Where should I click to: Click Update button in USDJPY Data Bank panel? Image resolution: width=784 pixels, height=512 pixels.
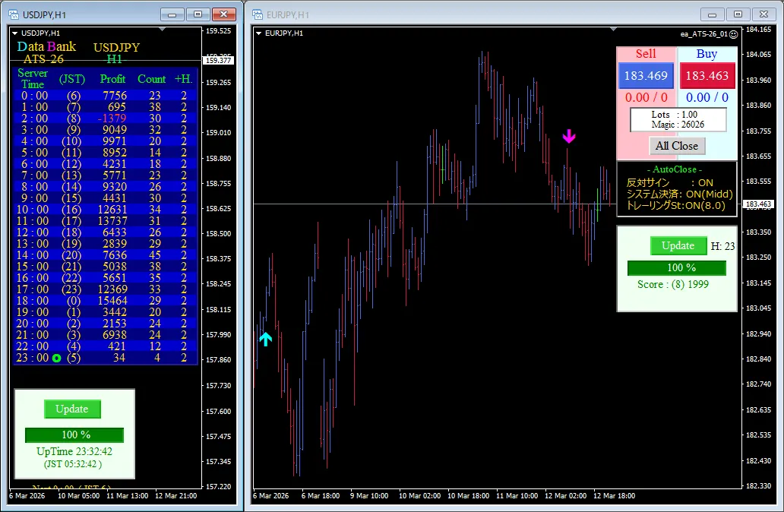72,409
